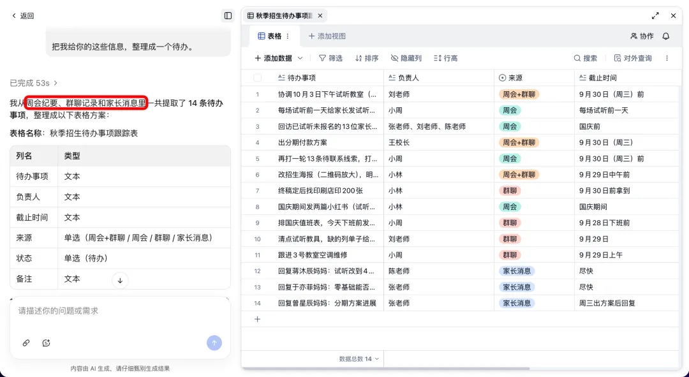Click the cell 张老师、刘老师、陈老师
Image resolution: width=689 pixels, height=377 pixels.
click(438, 126)
